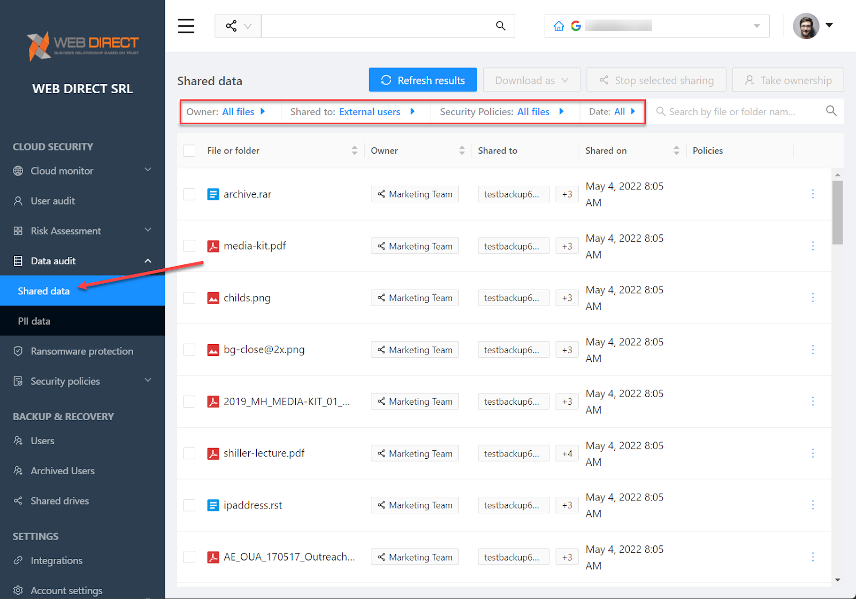Tick the checkbox next to shiller-lecture.pdf
Image resolution: width=856 pixels, height=599 pixels.
(x=189, y=453)
